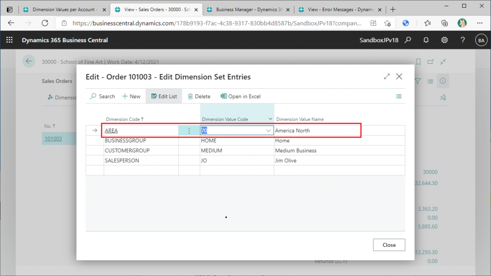Open the entries in Excel

[x=241, y=96]
